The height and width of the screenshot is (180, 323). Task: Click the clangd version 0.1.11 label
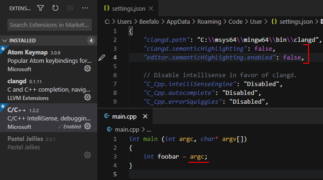[x=35, y=82]
